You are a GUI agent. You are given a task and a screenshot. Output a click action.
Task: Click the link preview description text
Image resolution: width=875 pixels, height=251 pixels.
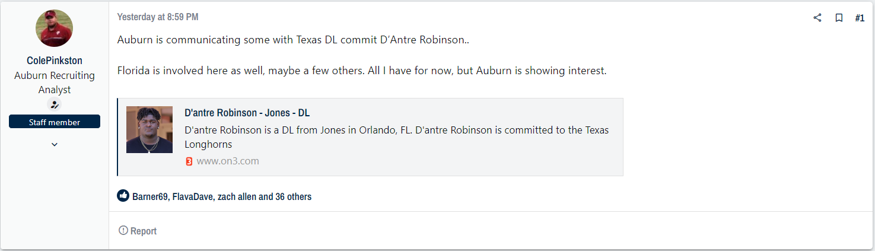pos(396,137)
